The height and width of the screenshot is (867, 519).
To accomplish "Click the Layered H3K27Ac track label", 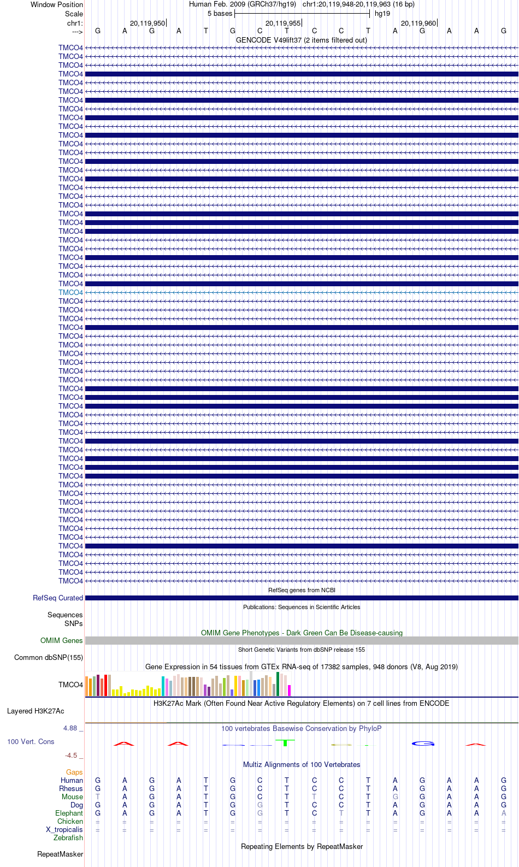I will pyautogui.click(x=36, y=711).
